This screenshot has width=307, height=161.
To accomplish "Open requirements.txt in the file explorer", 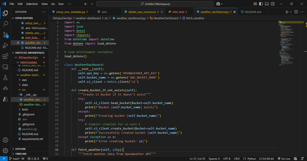I will pyautogui.click(x=32, y=139).
